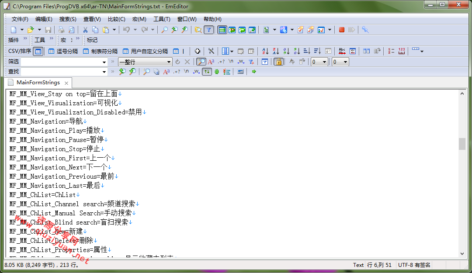Click the line numbers 1-2 list icon
This screenshot has height=273, width=472.
click(x=391, y=51)
